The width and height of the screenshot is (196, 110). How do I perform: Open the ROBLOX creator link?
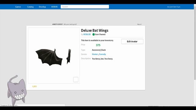(87, 34)
